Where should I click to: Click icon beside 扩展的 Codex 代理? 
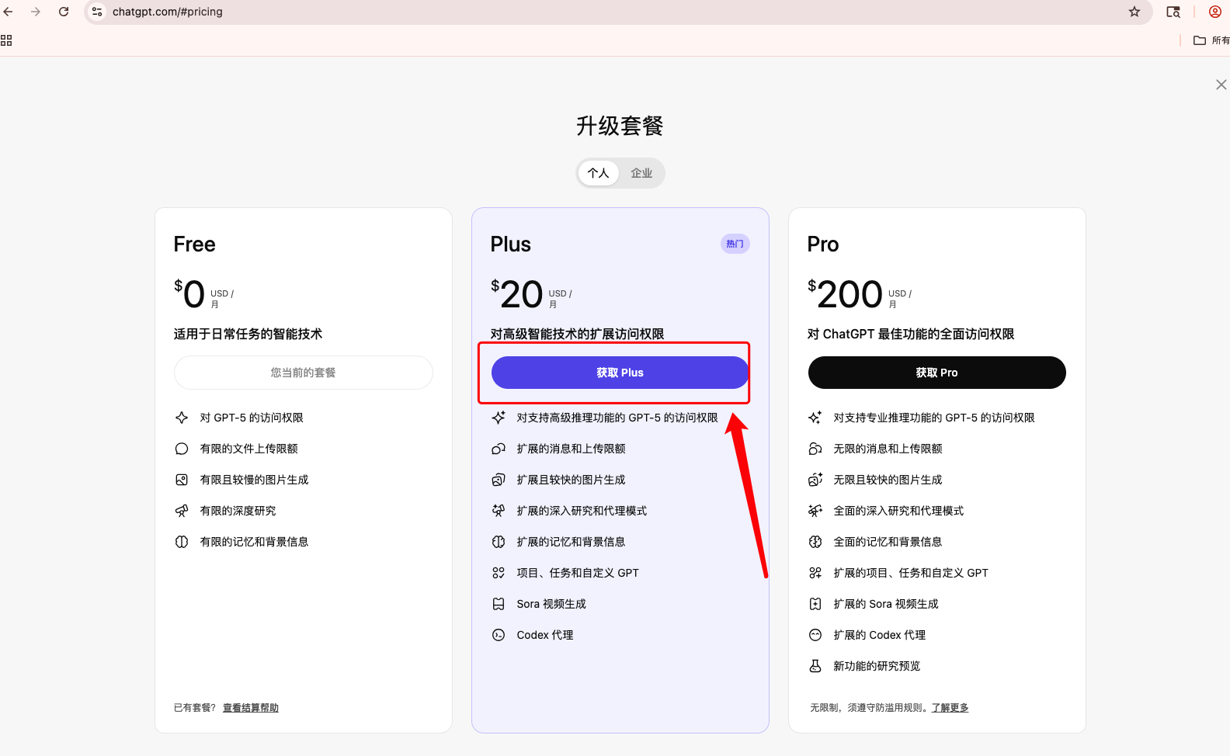pyautogui.click(x=815, y=635)
